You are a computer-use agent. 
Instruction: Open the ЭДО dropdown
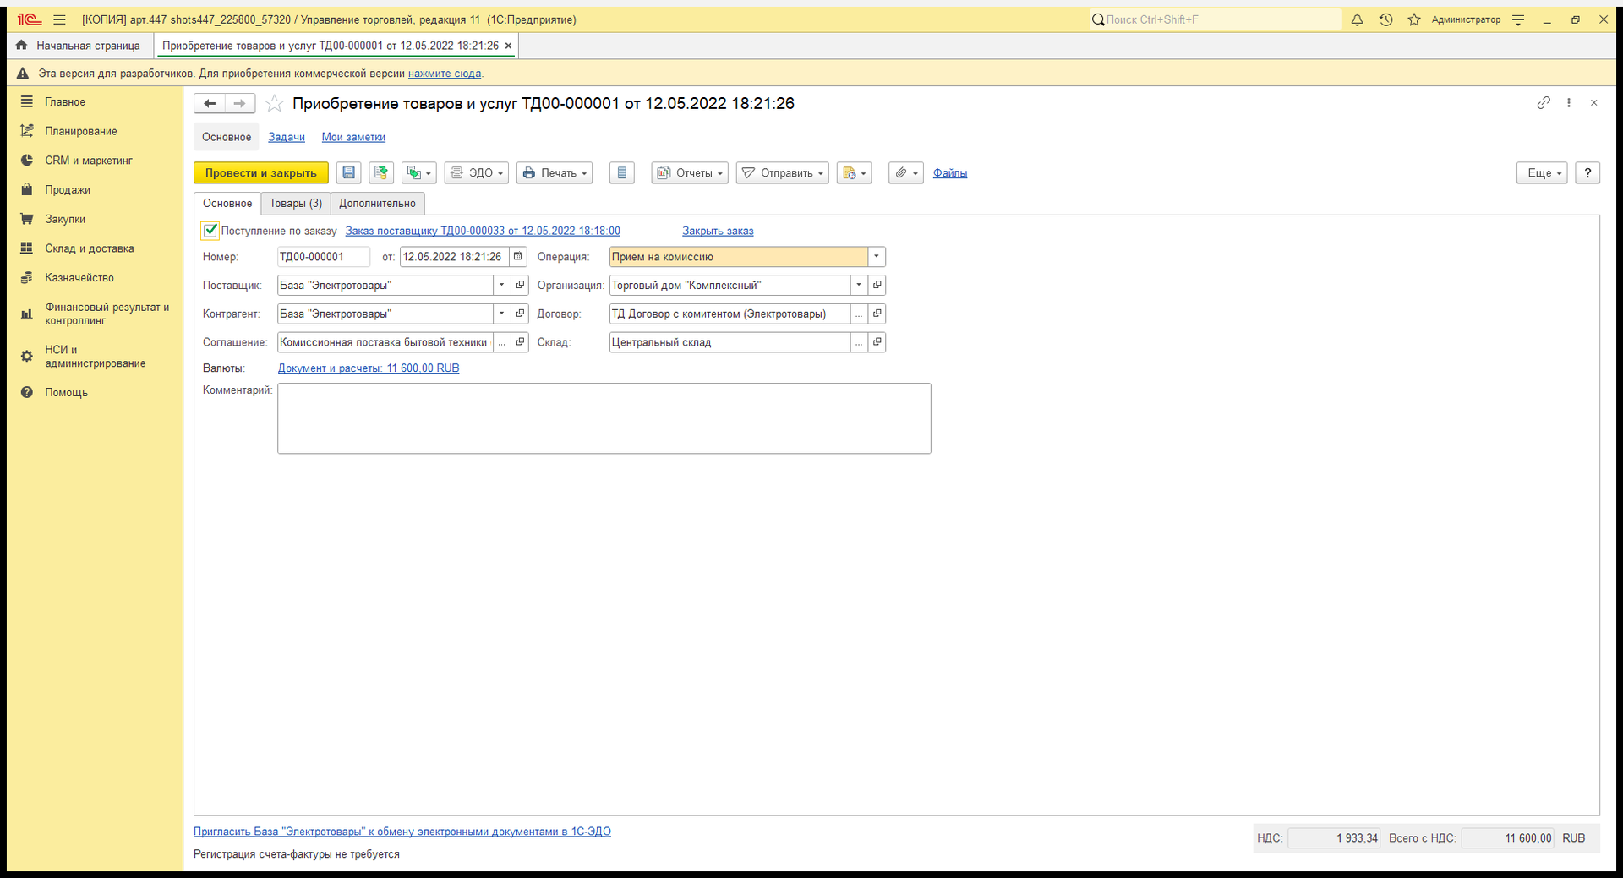click(x=477, y=172)
